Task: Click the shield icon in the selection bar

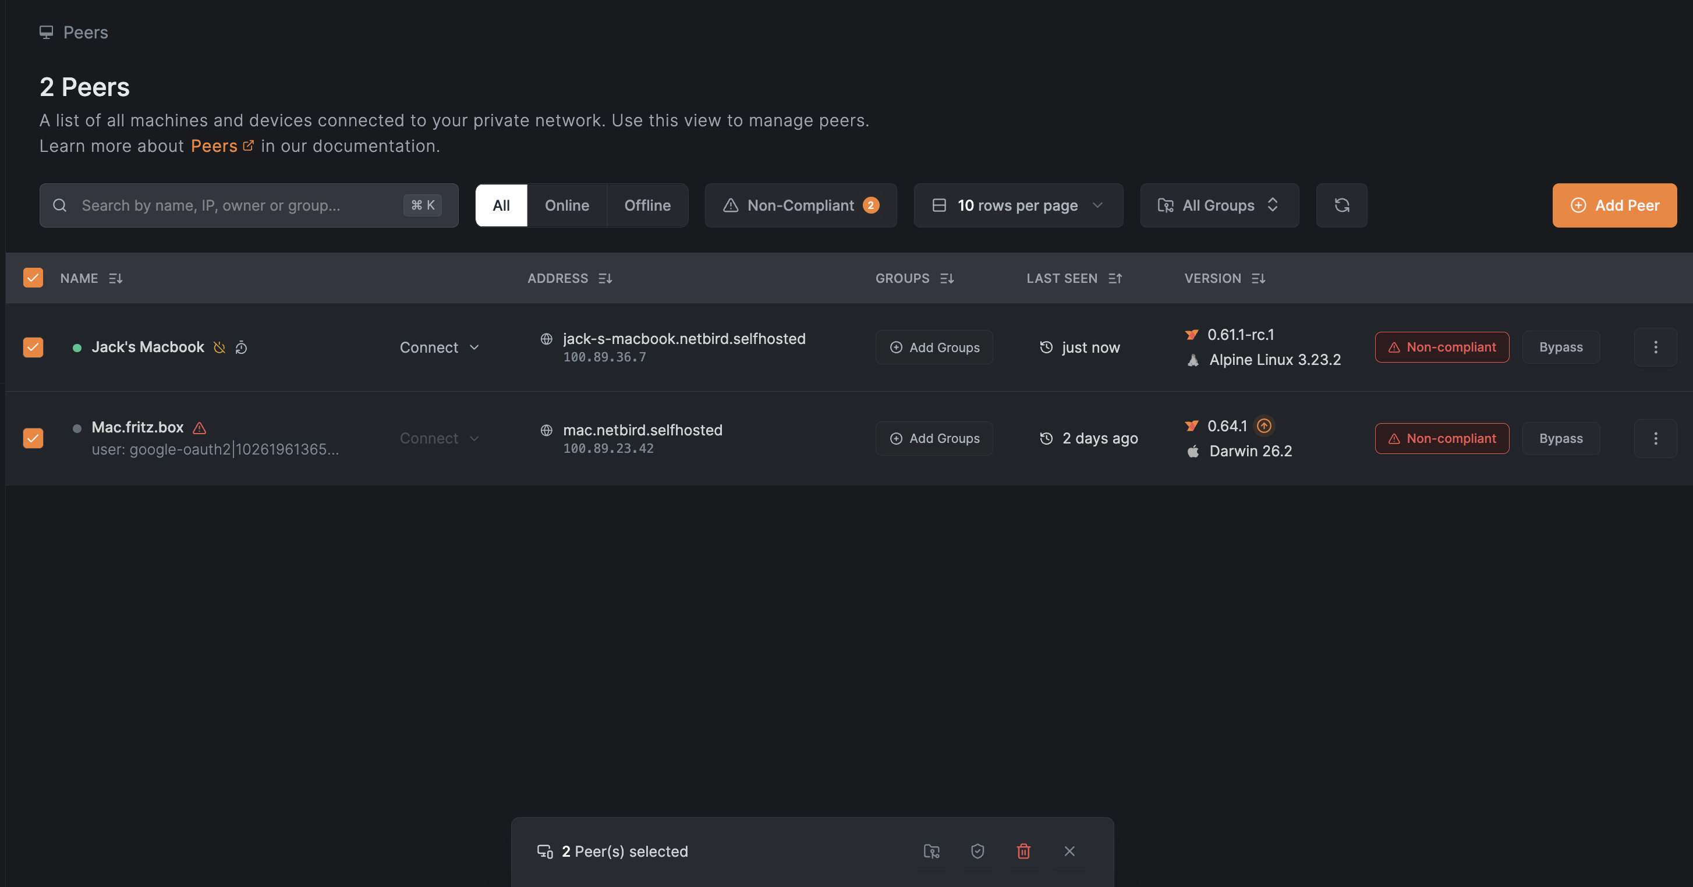Action: pyautogui.click(x=977, y=851)
